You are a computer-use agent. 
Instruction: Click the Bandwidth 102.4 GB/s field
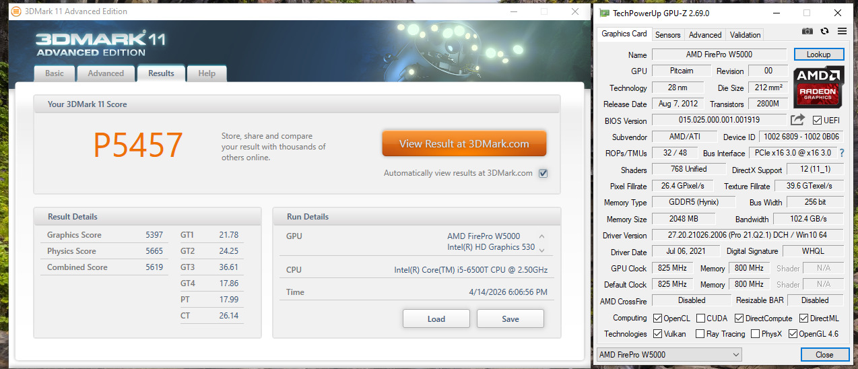[x=808, y=219]
